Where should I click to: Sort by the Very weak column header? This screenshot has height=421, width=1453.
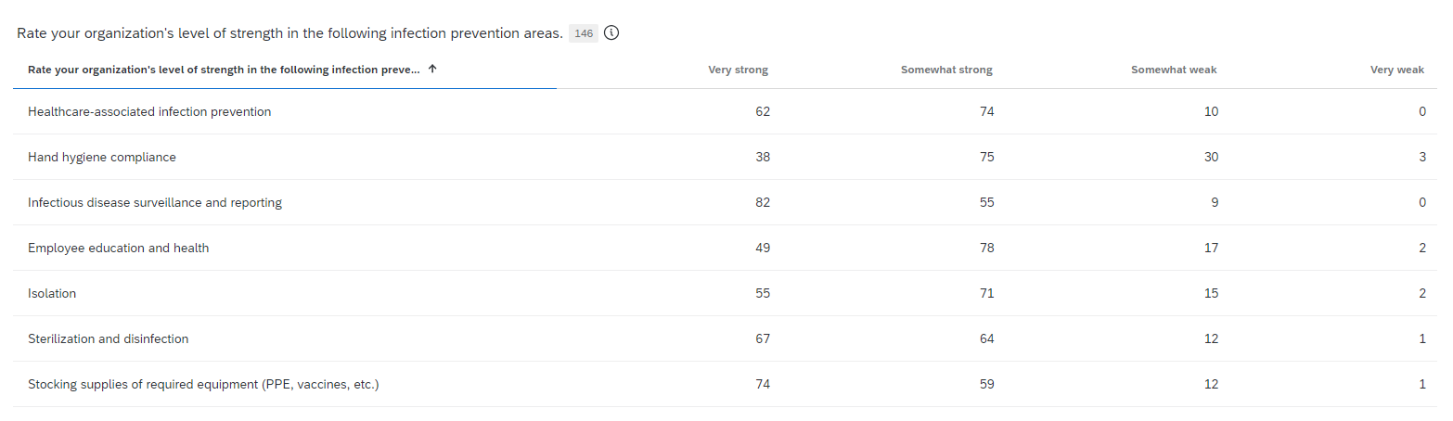1397,70
